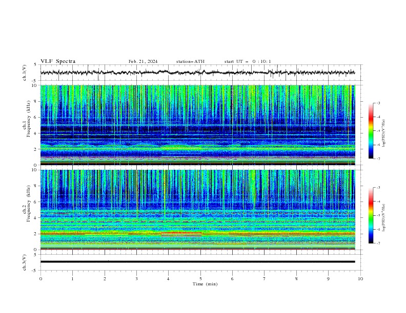Click the "10" tick on the time axis

360,279
